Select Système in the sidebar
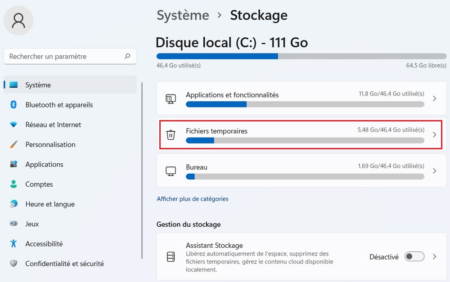450x282 pixels. click(38, 85)
